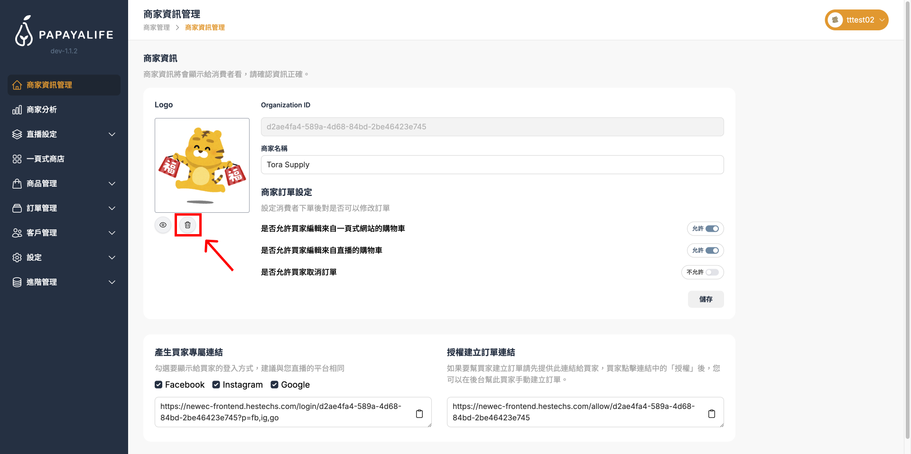Screen dimensions: 911x454
Task: Click the 商家管理 breadcrumb link
Action: pos(157,27)
